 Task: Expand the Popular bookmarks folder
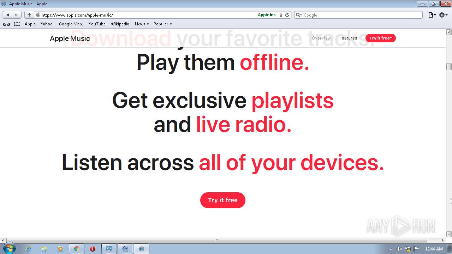tap(162, 24)
